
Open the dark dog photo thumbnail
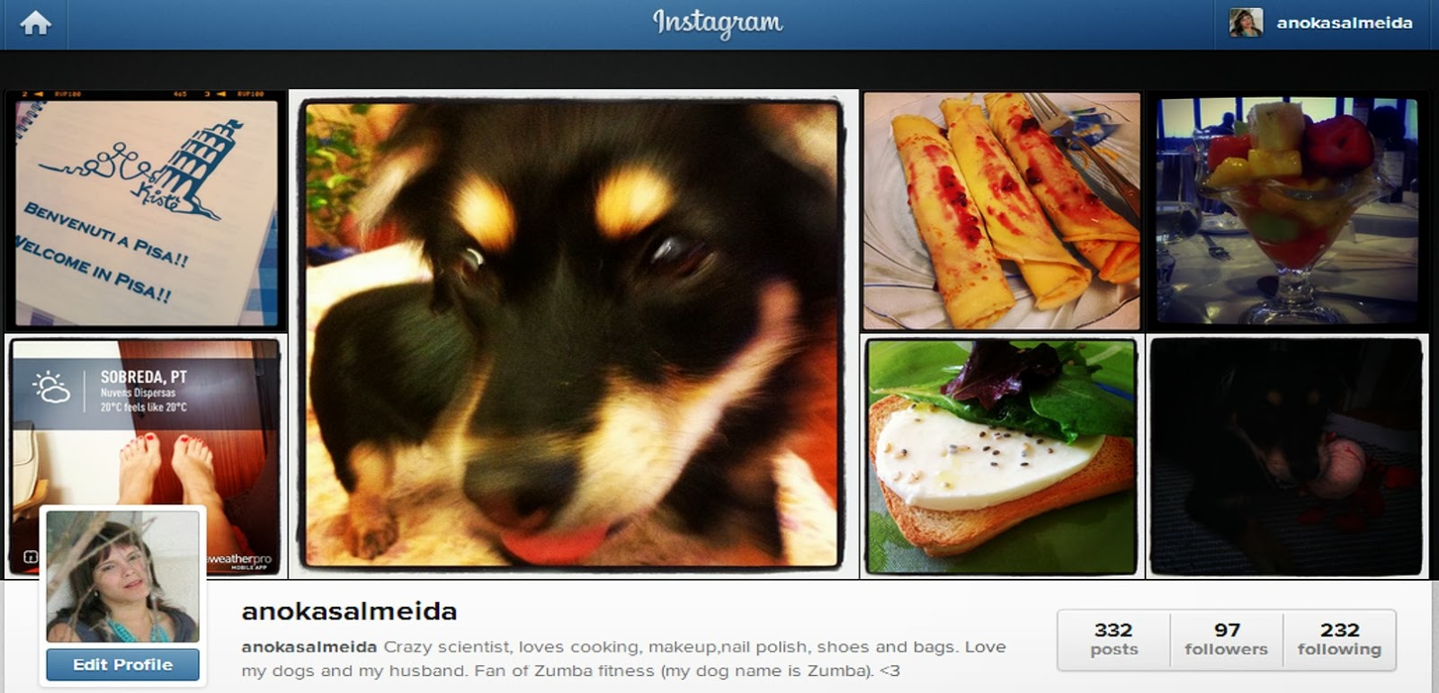coord(1287,457)
